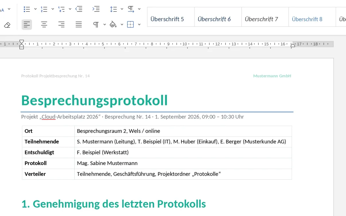Click the numbered list icon

44,9
